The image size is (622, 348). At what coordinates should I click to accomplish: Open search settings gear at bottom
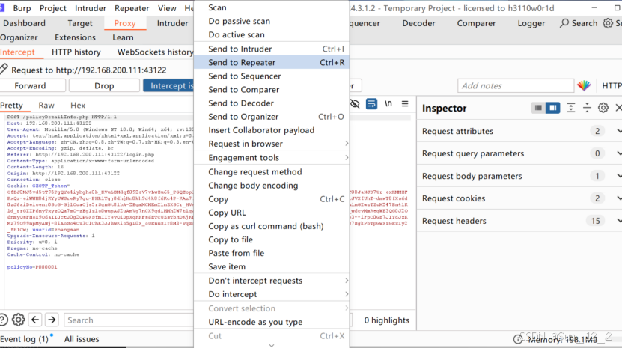coord(18,320)
